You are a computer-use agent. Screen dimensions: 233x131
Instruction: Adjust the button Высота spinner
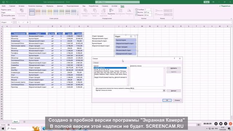pos(151,12)
